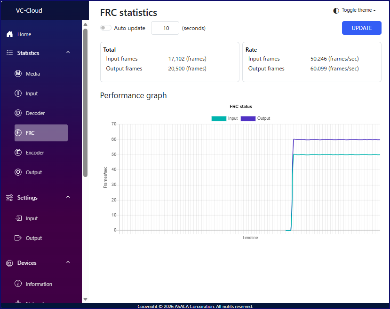Click sidebar scrollbar down arrow
Image resolution: width=390 pixels, height=309 pixels.
click(85, 299)
